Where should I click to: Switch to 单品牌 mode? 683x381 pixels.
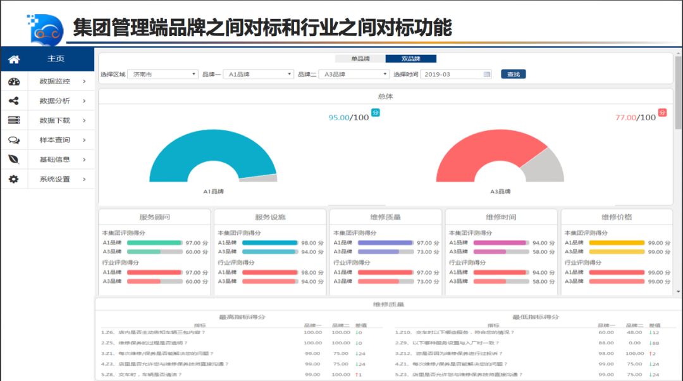click(360, 59)
